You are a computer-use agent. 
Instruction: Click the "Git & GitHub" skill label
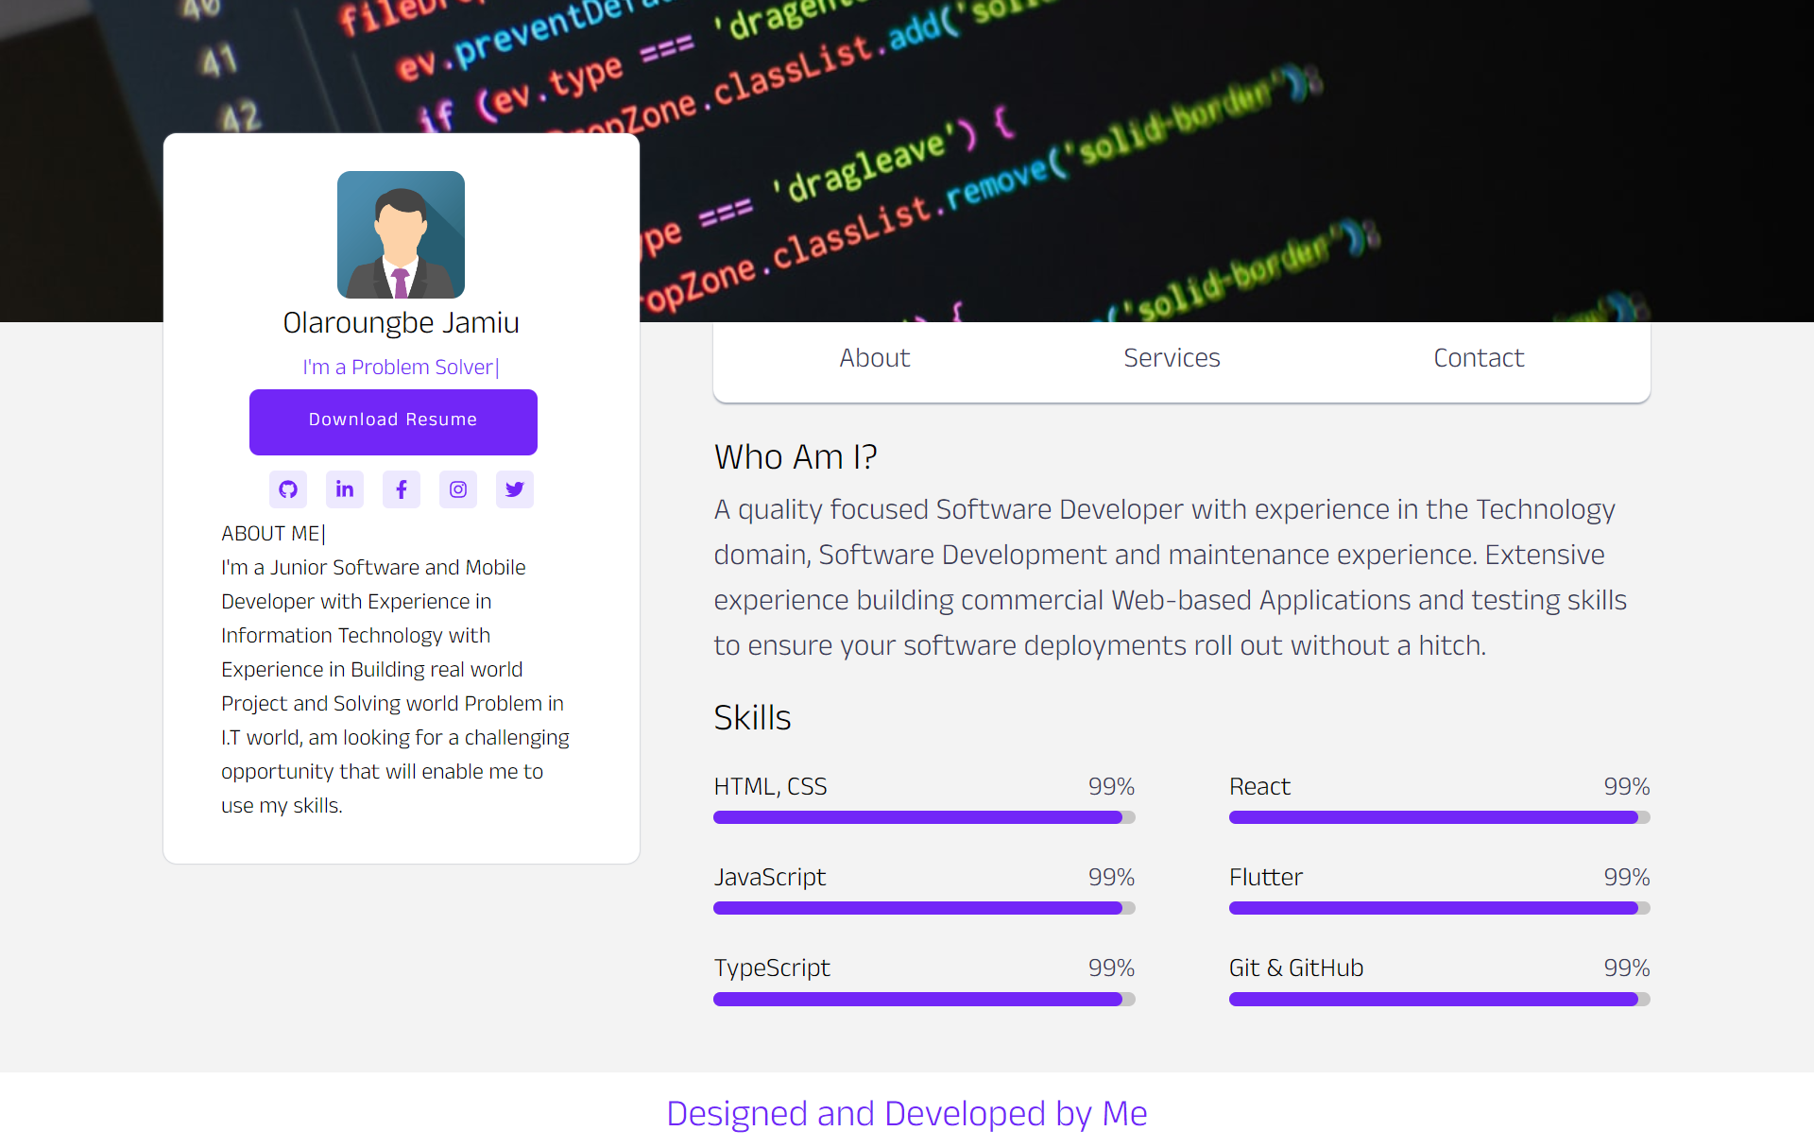1296,968
